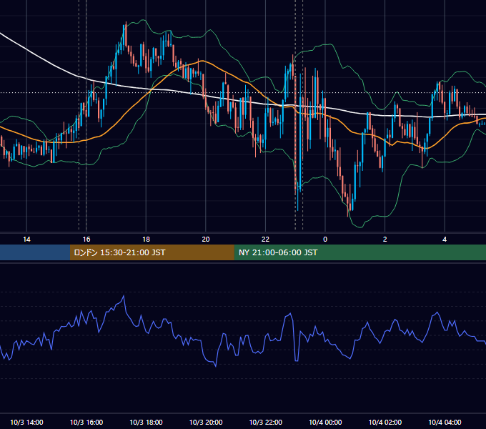
Task: Click hour label '14' on the price chart axis
Action: click(26, 240)
